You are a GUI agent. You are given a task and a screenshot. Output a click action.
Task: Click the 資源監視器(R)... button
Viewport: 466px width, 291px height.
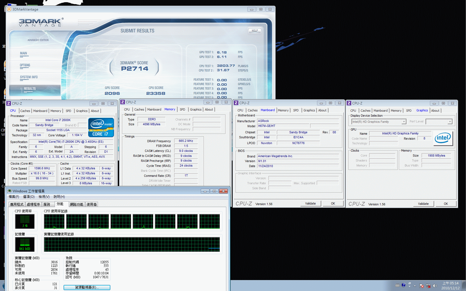click(x=87, y=287)
